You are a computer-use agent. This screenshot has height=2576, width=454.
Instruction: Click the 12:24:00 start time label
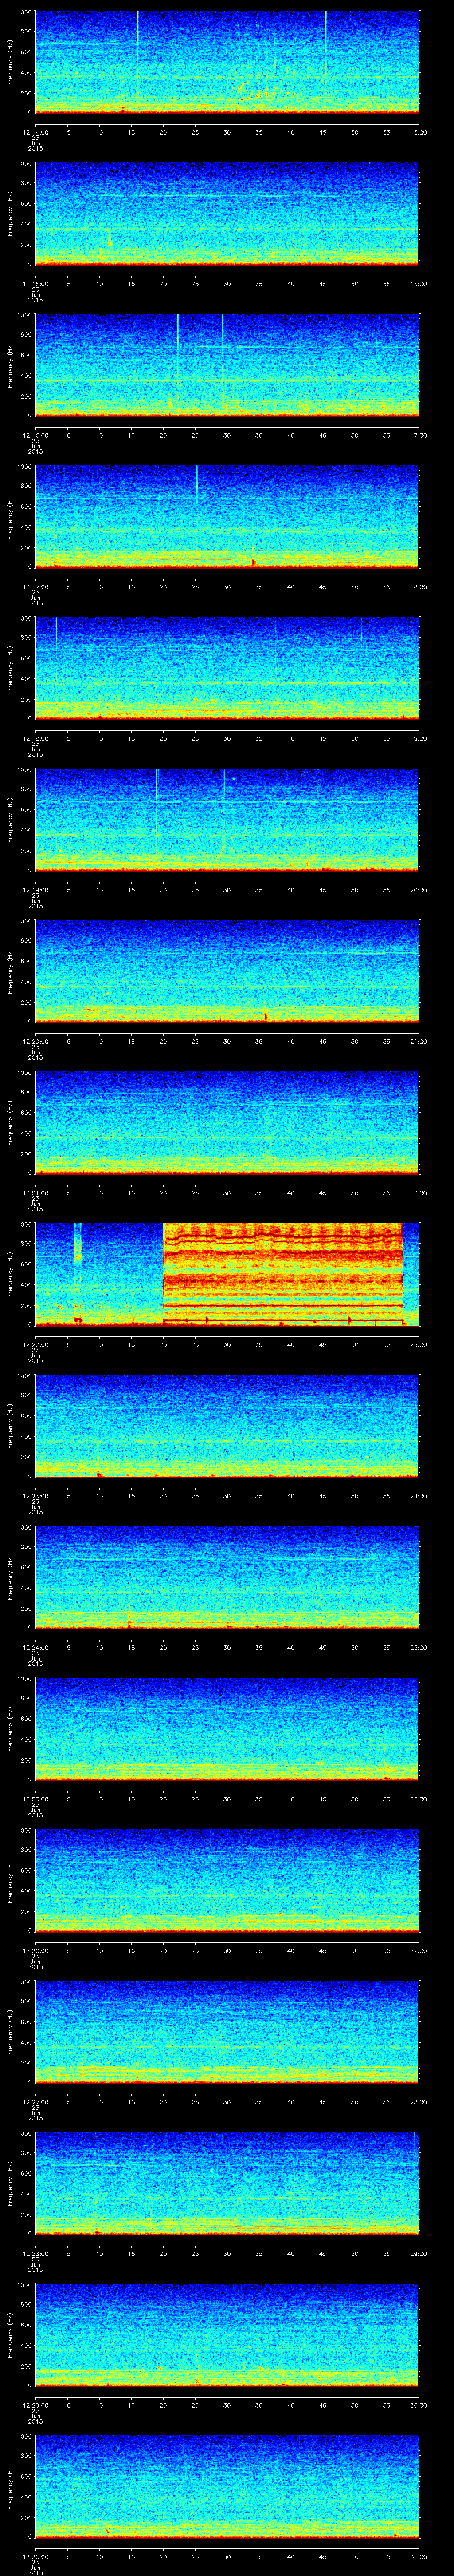coord(36,1647)
